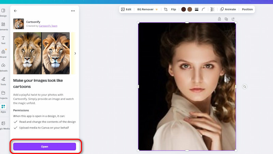273x154 pixels.
Task: Open the three-dot more options menu
Action: click(x=73, y=11)
